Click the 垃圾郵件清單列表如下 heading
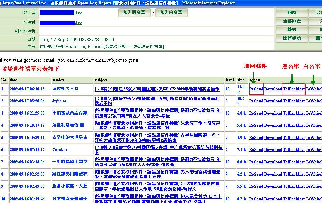Image resolution: width=322 pixels, height=203 pixels. pyautogui.click(x=30, y=69)
